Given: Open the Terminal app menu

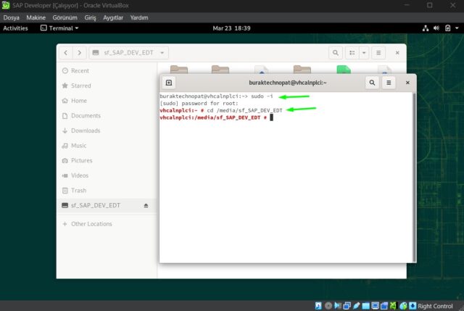Looking at the screenshot, I should [x=59, y=28].
